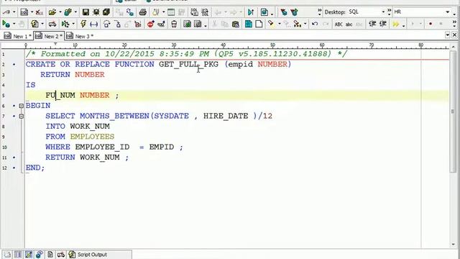Viewport: 460px width, 259px height.
Task: Click the trash bucket icon
Action: tap(174, 24)
